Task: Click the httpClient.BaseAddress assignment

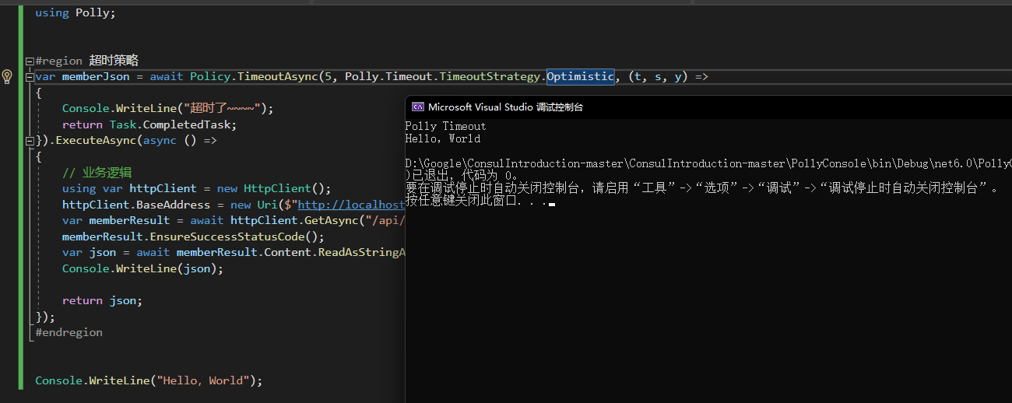Action: click(234, 205)
